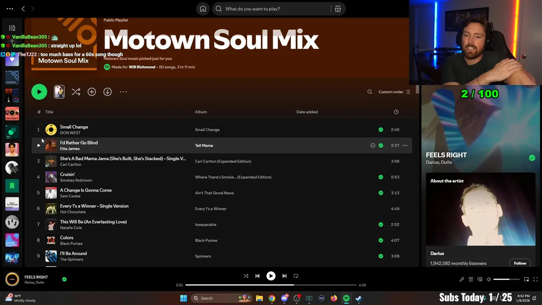The image size is (542, 305).
Task: Open artist link DON WEST
Action: [x=70, y=133]
